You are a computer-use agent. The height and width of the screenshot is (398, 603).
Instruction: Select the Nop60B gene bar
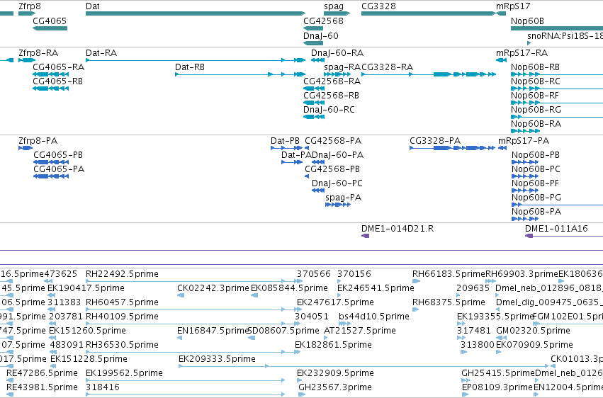557,28
